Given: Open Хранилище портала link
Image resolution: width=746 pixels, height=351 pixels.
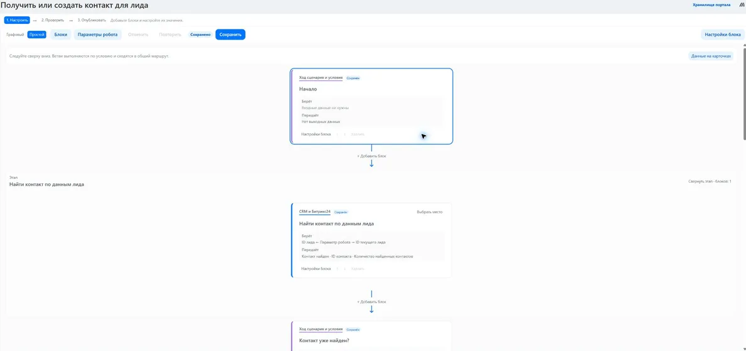Looking at the screenshot, I should pos(711,5).
